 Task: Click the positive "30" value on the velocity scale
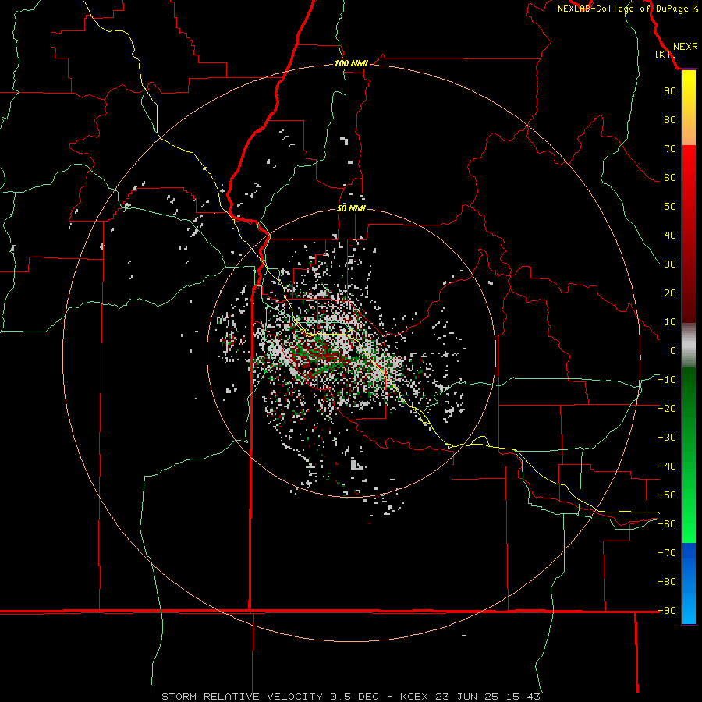(670, 264)
